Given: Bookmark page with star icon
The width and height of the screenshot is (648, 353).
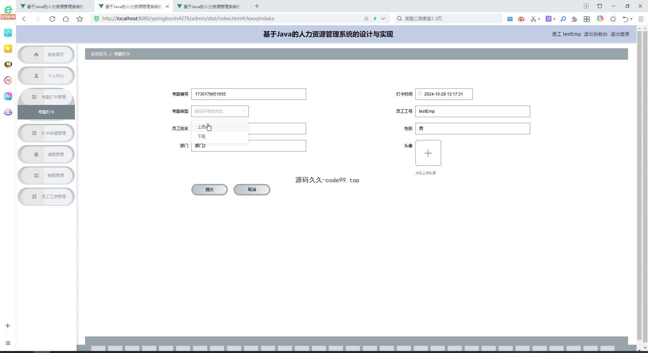Looking at the screenshot, I should (x=80, y=19).
